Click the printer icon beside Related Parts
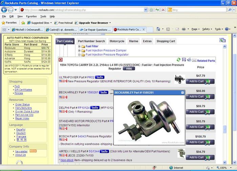The width and height of the screenshot is (237, 171). pyautogui.click(x=189, y=60)
